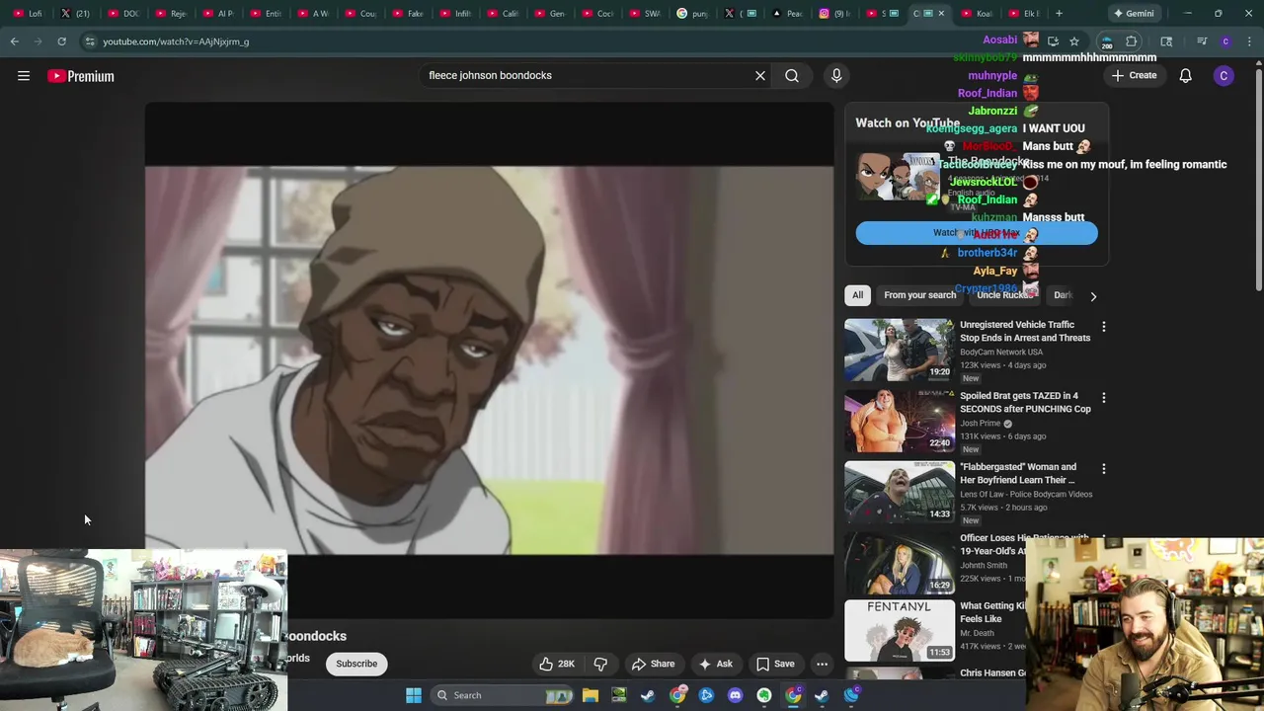Click the Boondocks video player

point(489,360)
